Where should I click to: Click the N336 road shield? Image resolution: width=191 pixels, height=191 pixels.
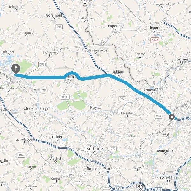tap(155, 40)
